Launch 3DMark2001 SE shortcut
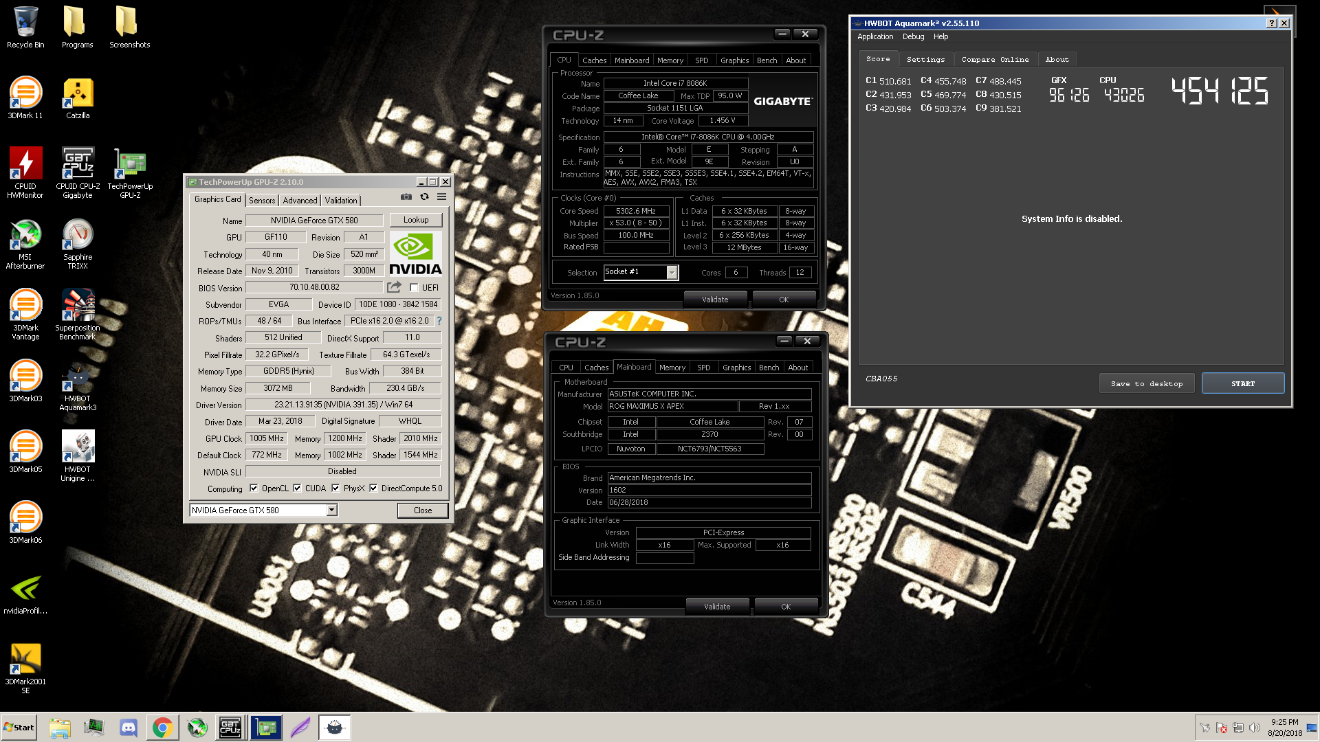The width and height of the screenshot is (1320, 742). (25, 668)
